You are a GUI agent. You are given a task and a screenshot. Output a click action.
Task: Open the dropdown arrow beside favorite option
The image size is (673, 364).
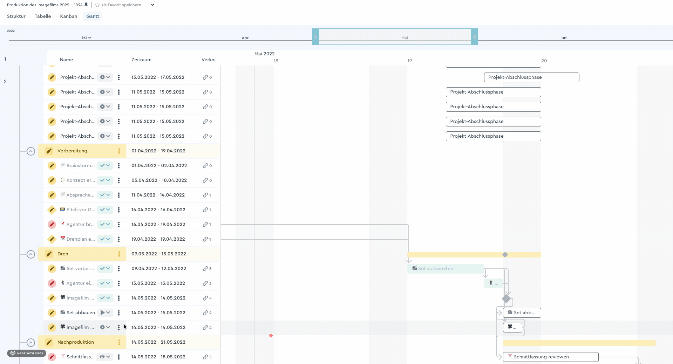coord(152,5)
